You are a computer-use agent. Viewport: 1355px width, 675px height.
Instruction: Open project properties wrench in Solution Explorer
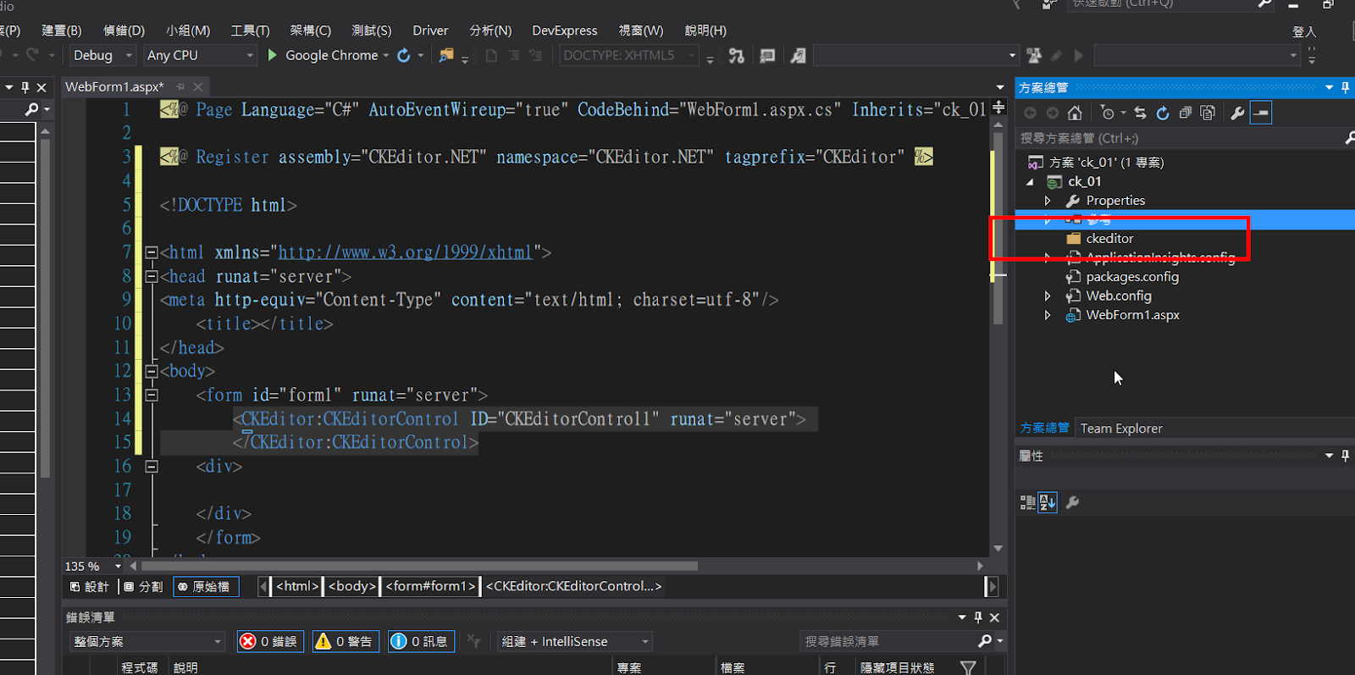coord(1237,113)
